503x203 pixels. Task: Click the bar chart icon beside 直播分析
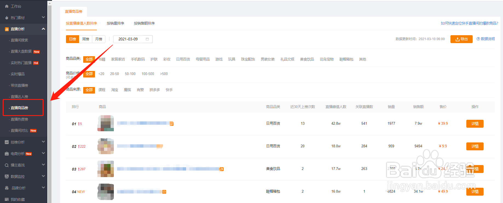click(7, 29)
